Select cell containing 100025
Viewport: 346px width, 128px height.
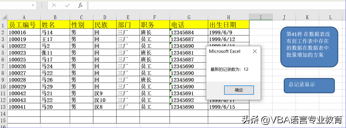[x=24, y=59]
